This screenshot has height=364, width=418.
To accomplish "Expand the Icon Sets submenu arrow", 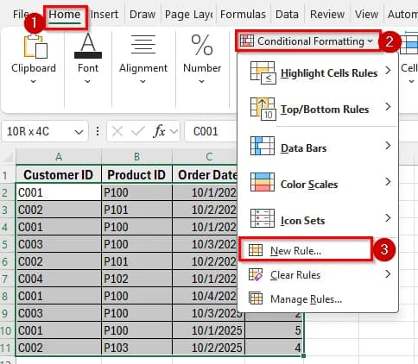I will (x=388, y=218).
